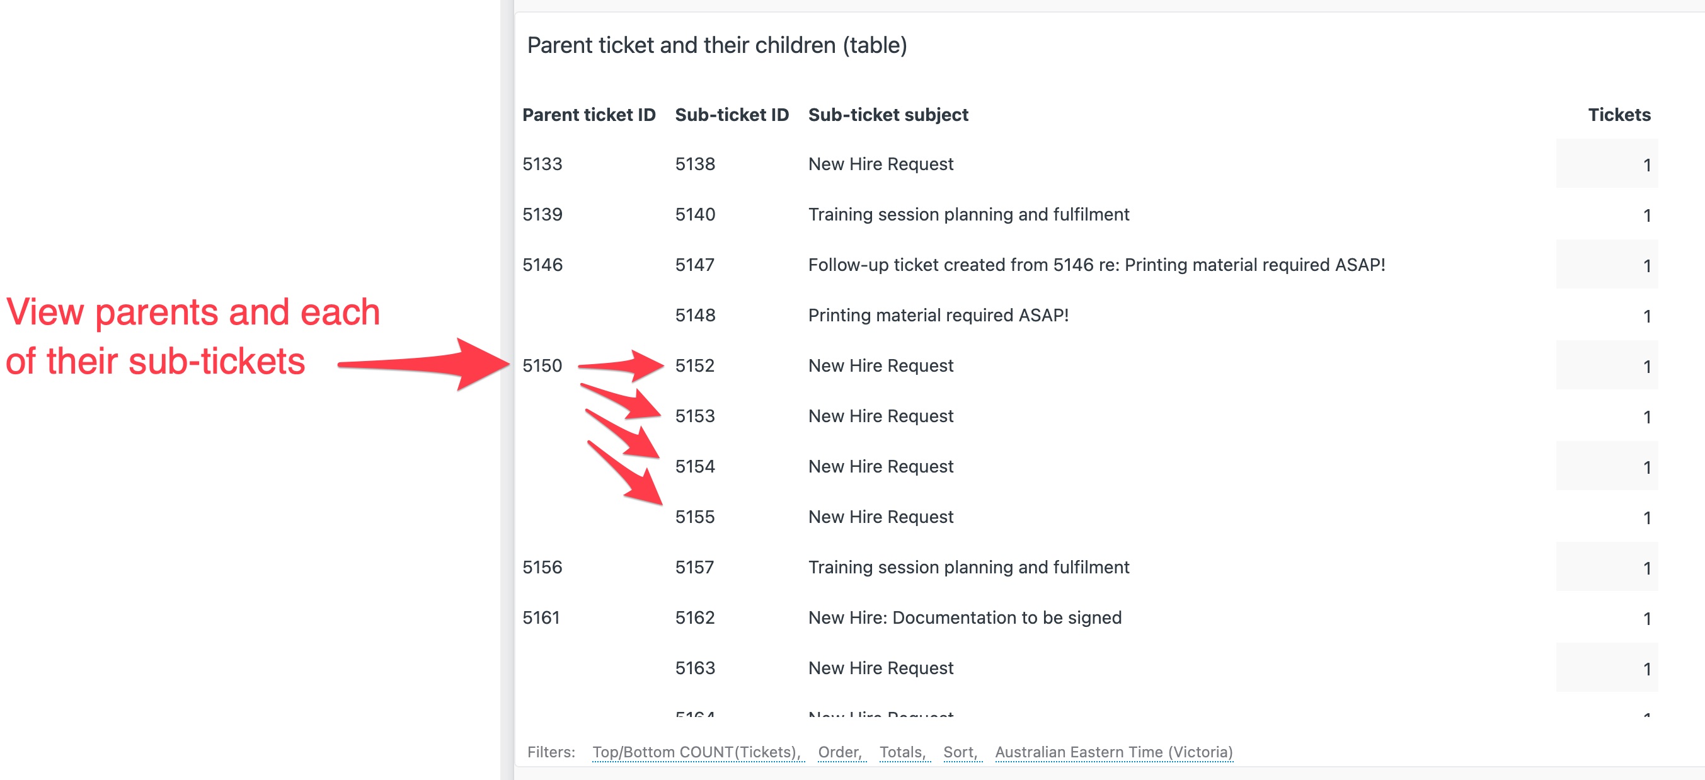Click the Parent ticket ID column header
1705x780 pixels.
point(588,115)
